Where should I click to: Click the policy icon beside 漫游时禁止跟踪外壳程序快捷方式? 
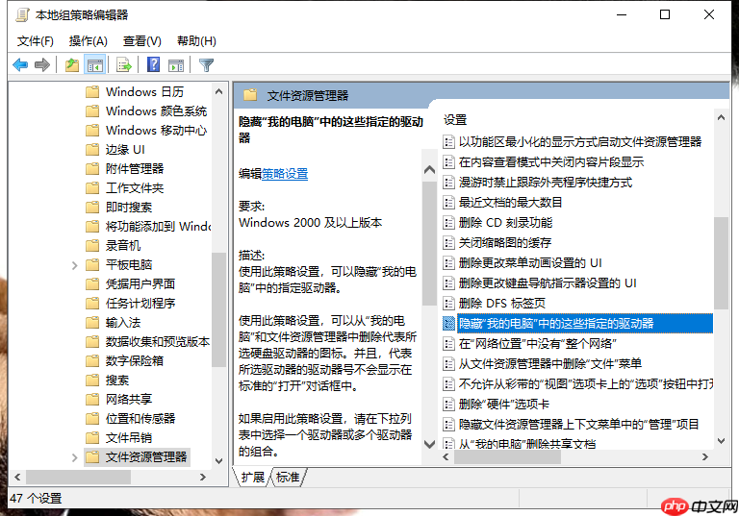[448, 183]
